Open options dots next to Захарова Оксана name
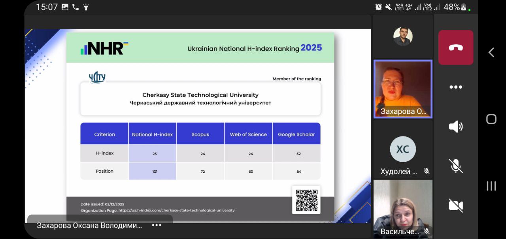Viewport: 506px width, 239px height. coord(157,225)
